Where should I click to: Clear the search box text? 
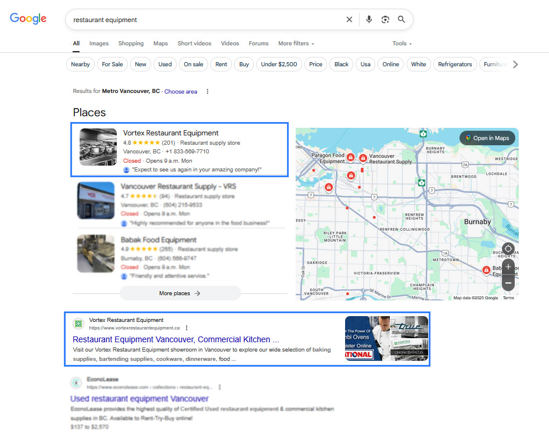pyautogui.click(x=349, y=20)
